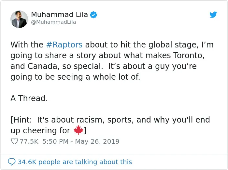Click the words "whole lot of"
This screenshot has height=170, width=228.
click(115, 77)
